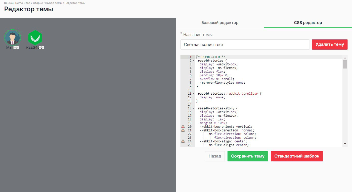This screenshot has width=352, height=192.
Task: Click the code editor scrollbar up arrow
Action: (345, 58)
